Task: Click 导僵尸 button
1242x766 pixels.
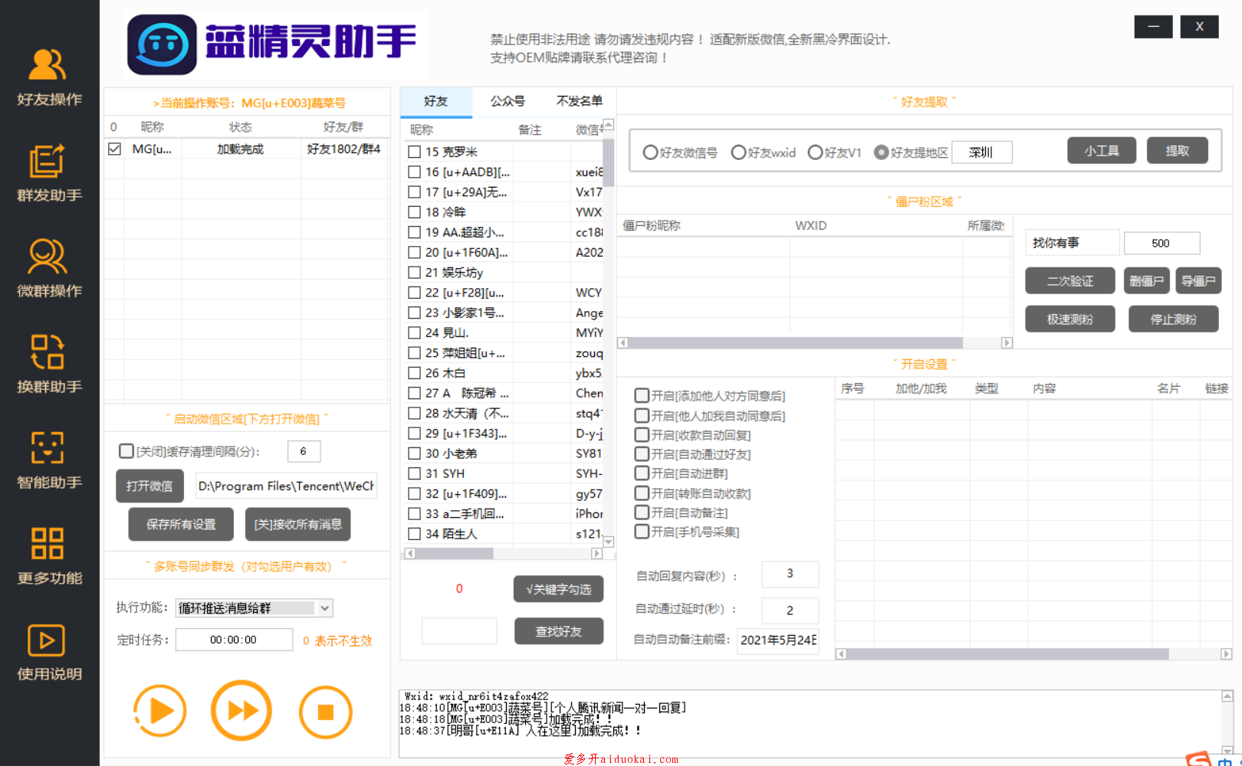Action: tap(1198, 281)
